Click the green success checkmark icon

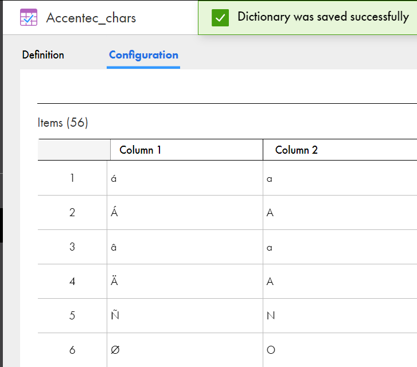pos(220,18)
